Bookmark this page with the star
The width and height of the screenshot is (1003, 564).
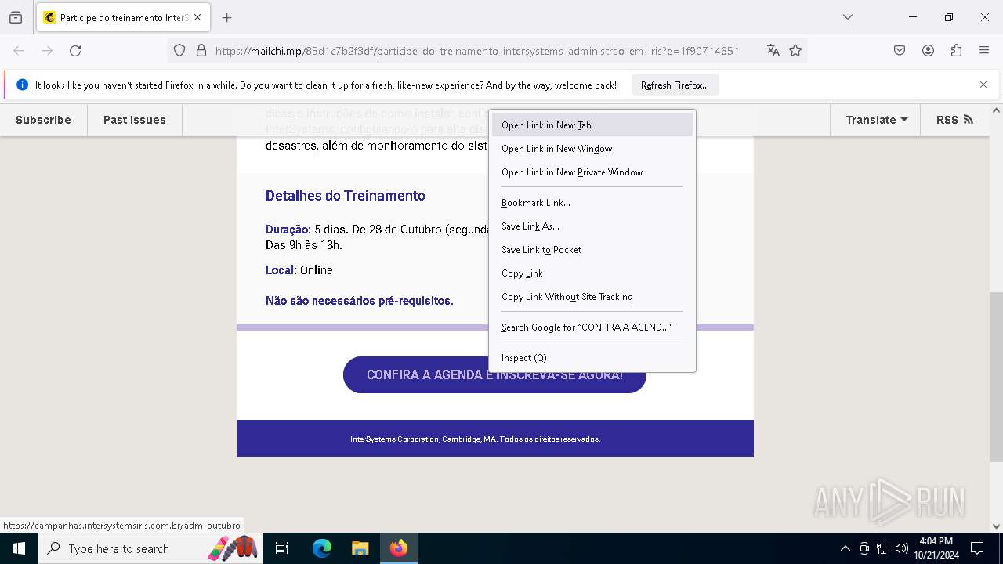795,50
